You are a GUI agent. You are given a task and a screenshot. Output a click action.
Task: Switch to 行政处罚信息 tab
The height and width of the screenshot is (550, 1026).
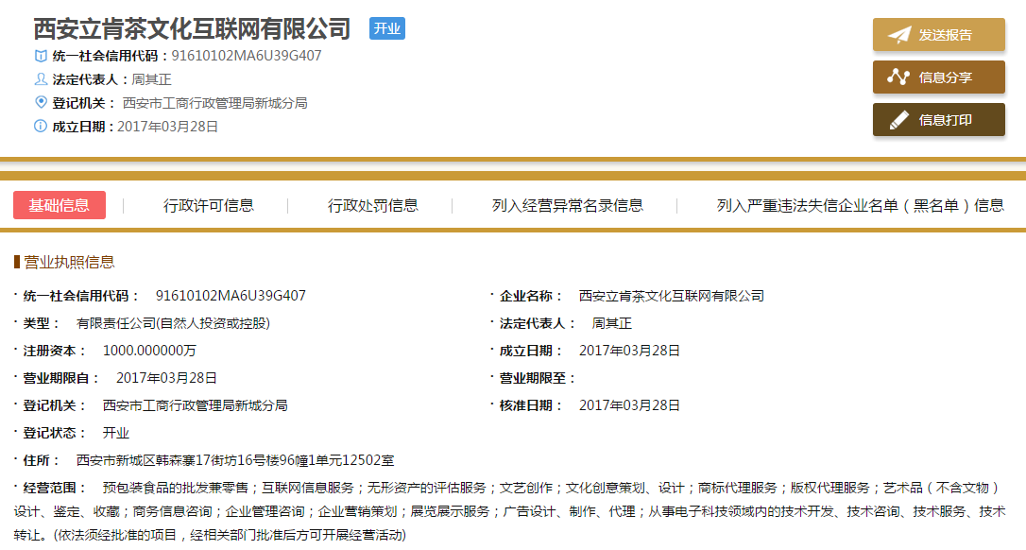click(x=373, y=205)
